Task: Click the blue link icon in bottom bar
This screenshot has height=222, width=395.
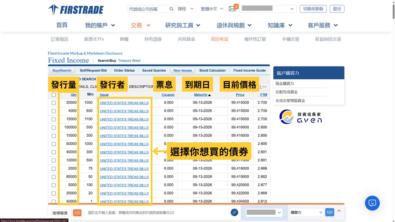Action: 234,213
